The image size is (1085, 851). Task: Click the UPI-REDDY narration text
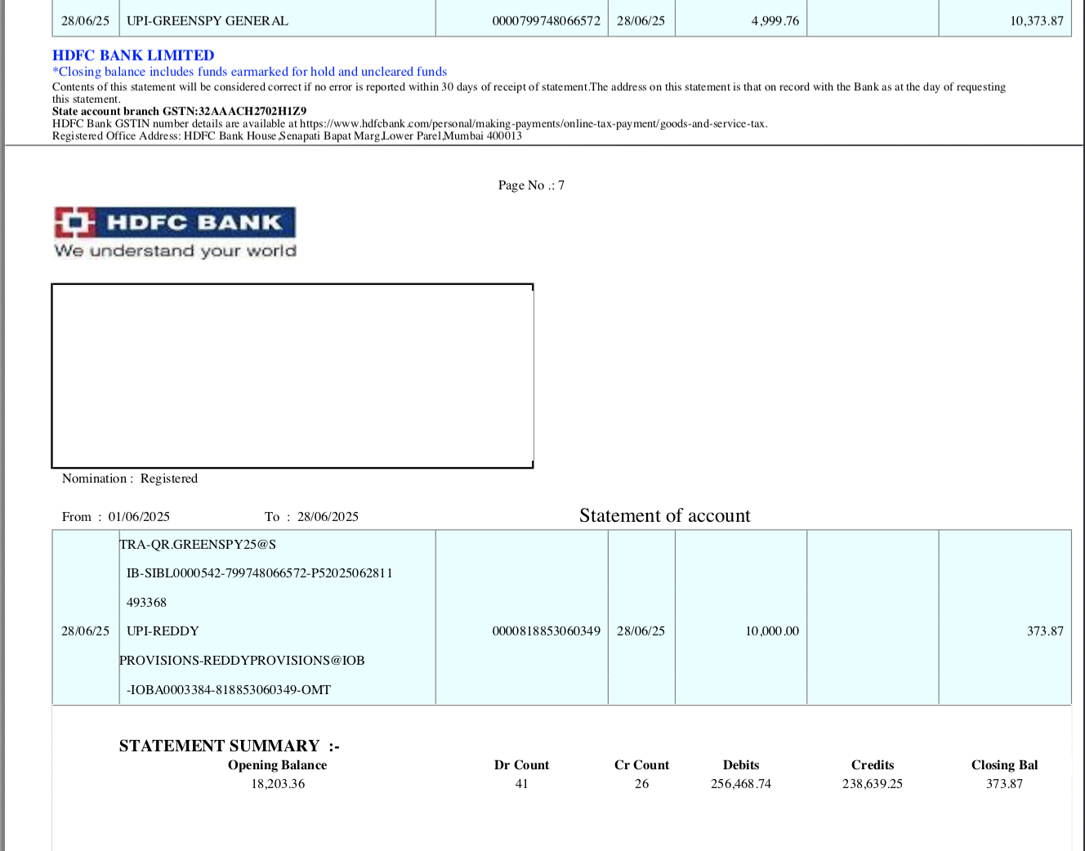(x=163, y=631)
